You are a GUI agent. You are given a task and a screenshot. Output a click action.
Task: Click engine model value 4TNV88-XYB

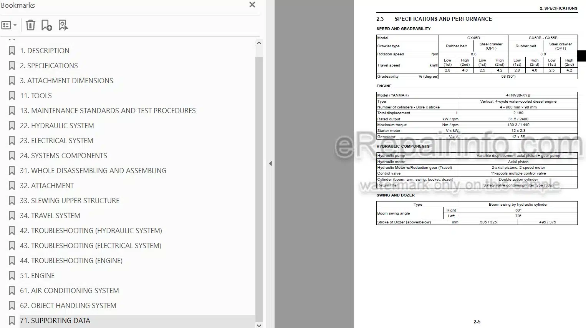(x=518, y=95)
